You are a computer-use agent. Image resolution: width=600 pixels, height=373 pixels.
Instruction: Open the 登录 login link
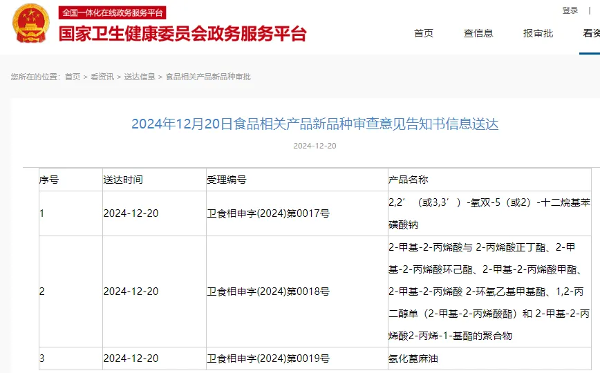click(570, 10)
